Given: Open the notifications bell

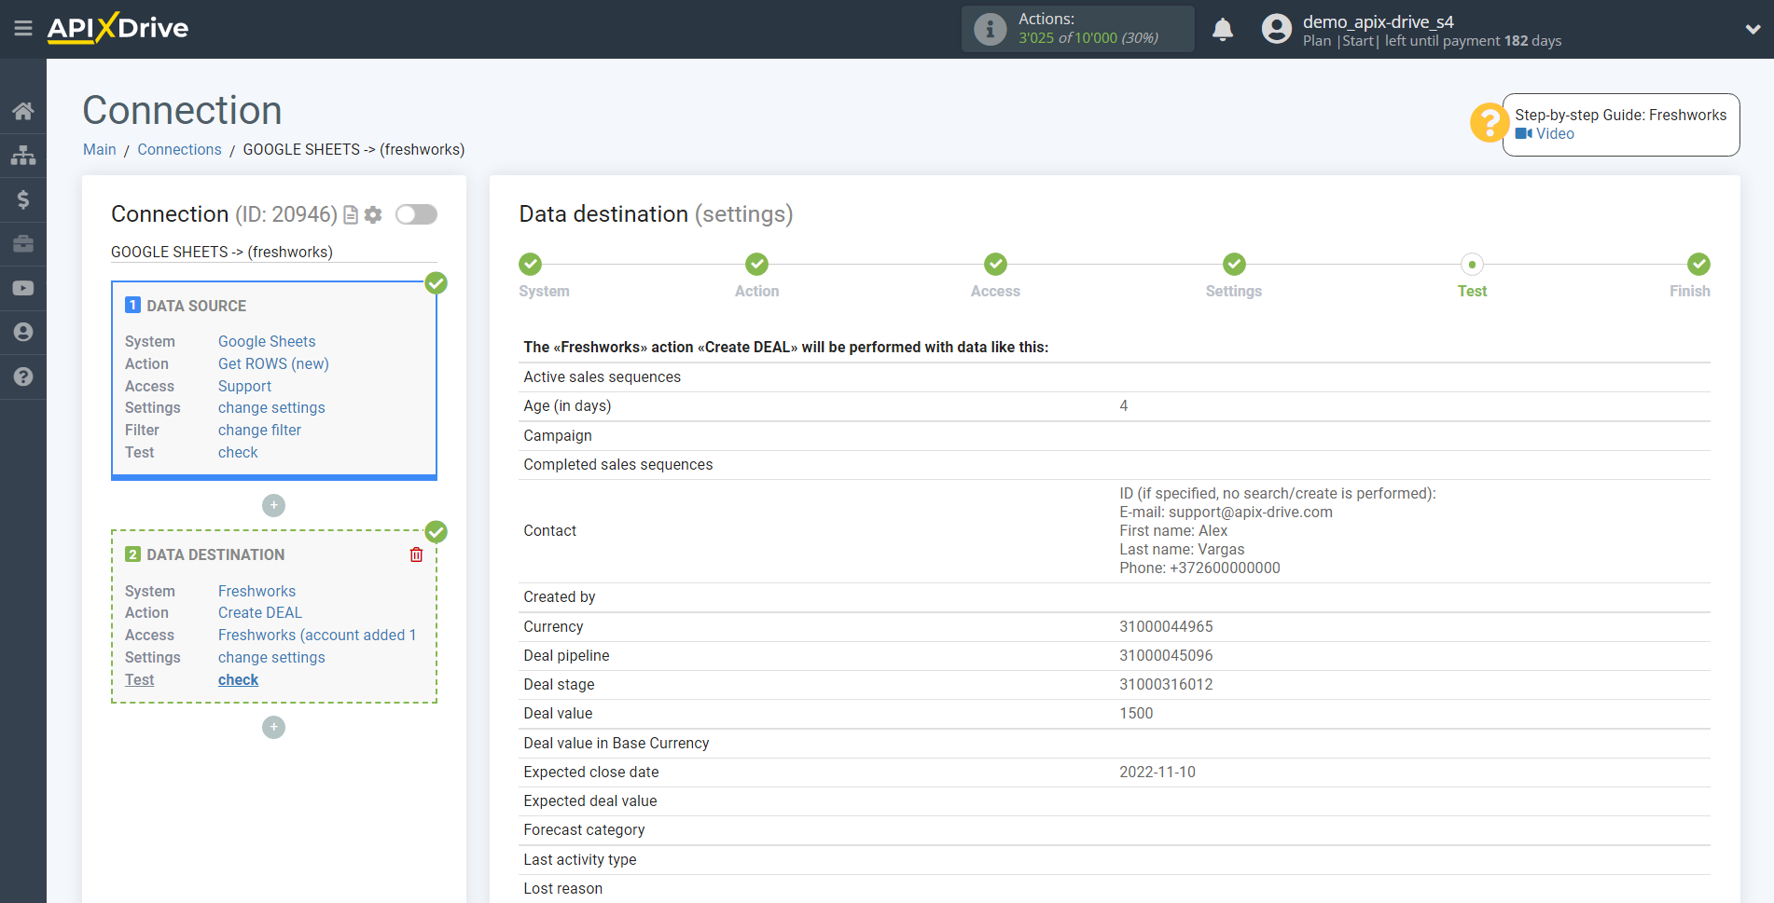Looking at the screenshot, I should coord(1223,29).
